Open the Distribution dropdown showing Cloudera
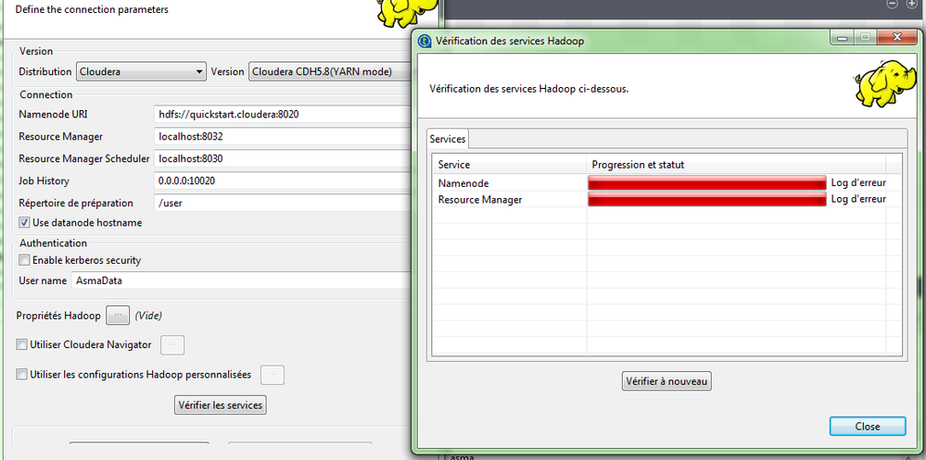Screen dimensions: 926x460 click(x=141, y=72)
